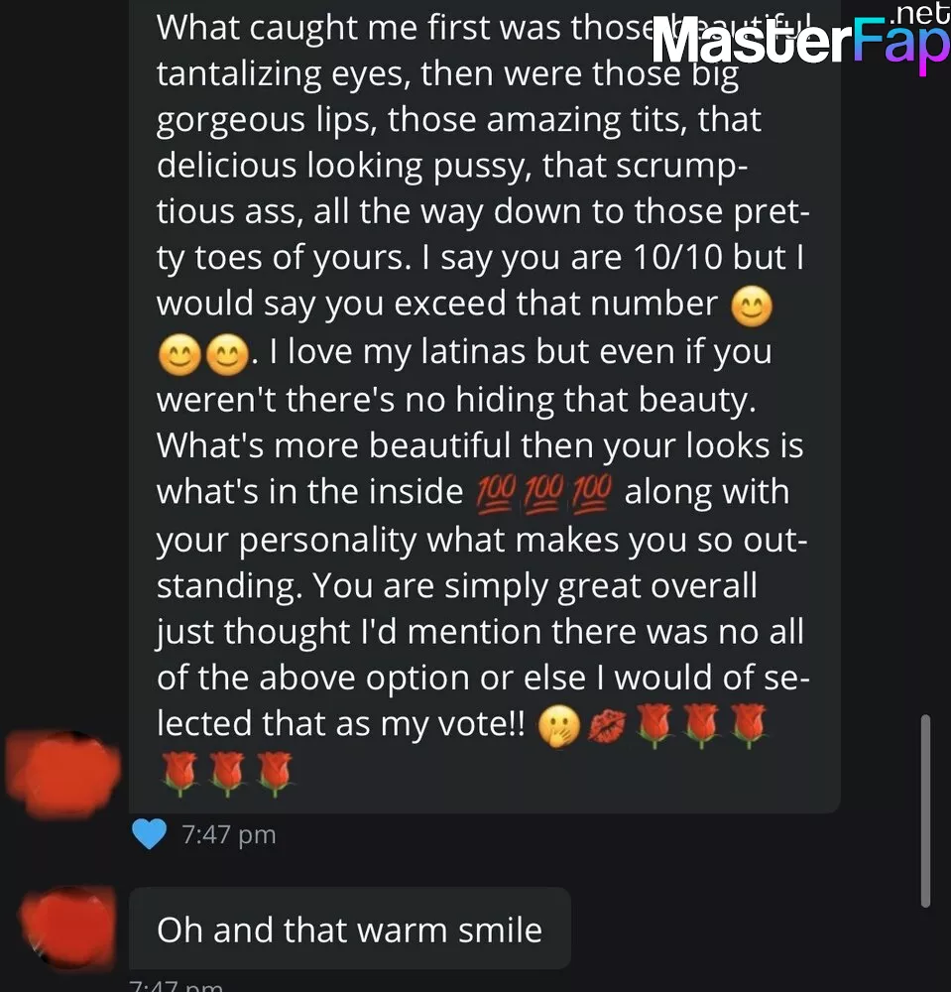
Task: Click the last rose emoji on the bottom row
Action: coord(275,773)
